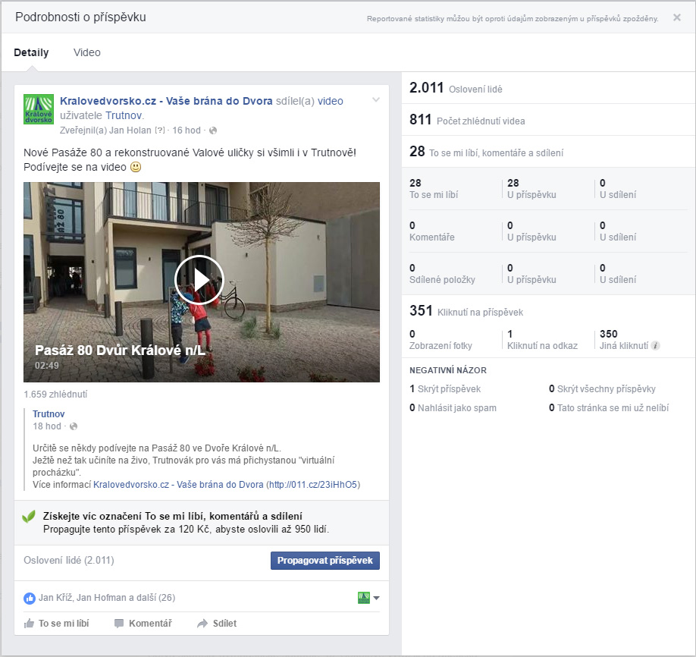
Task: Select the Detaily tab
Action: [x=31, y=53]
